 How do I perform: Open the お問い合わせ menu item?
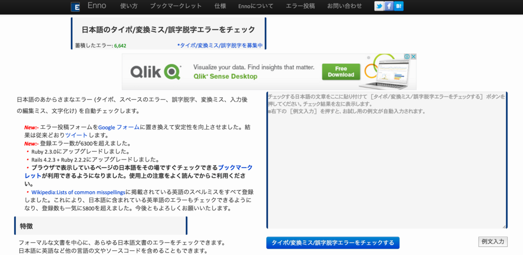[345, 6]
